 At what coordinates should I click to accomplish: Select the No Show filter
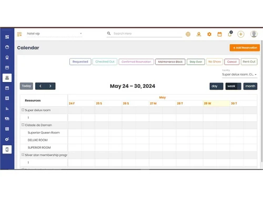coord(215,61)
